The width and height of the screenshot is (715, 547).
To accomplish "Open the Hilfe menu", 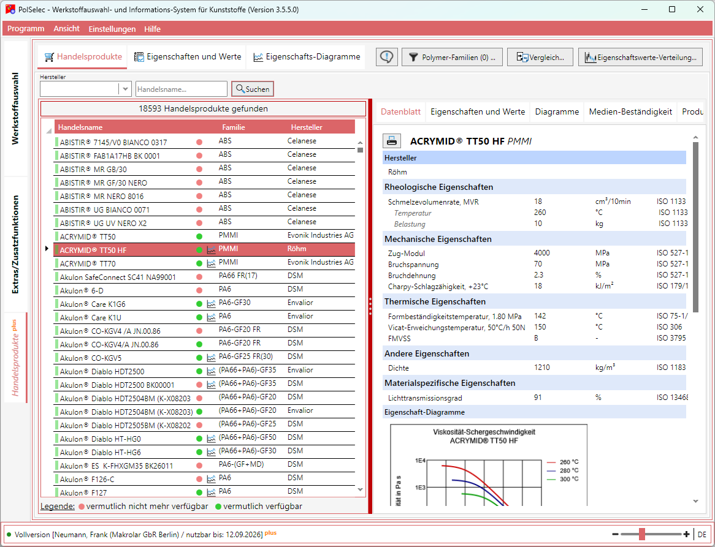I will (152, 29).
